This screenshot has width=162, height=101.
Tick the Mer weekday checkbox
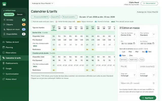[x=134, y=52]
